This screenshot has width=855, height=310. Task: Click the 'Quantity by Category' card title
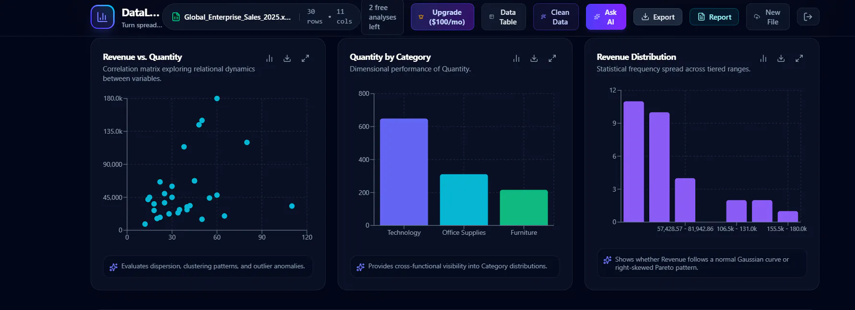click(x=390, y=57)
